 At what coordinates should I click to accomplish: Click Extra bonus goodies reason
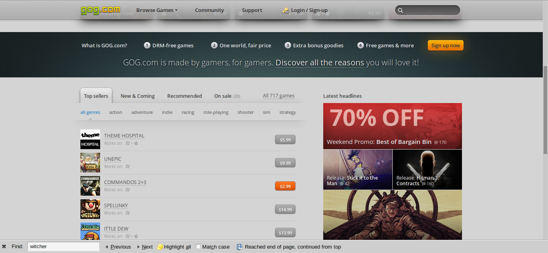(314, 45)
